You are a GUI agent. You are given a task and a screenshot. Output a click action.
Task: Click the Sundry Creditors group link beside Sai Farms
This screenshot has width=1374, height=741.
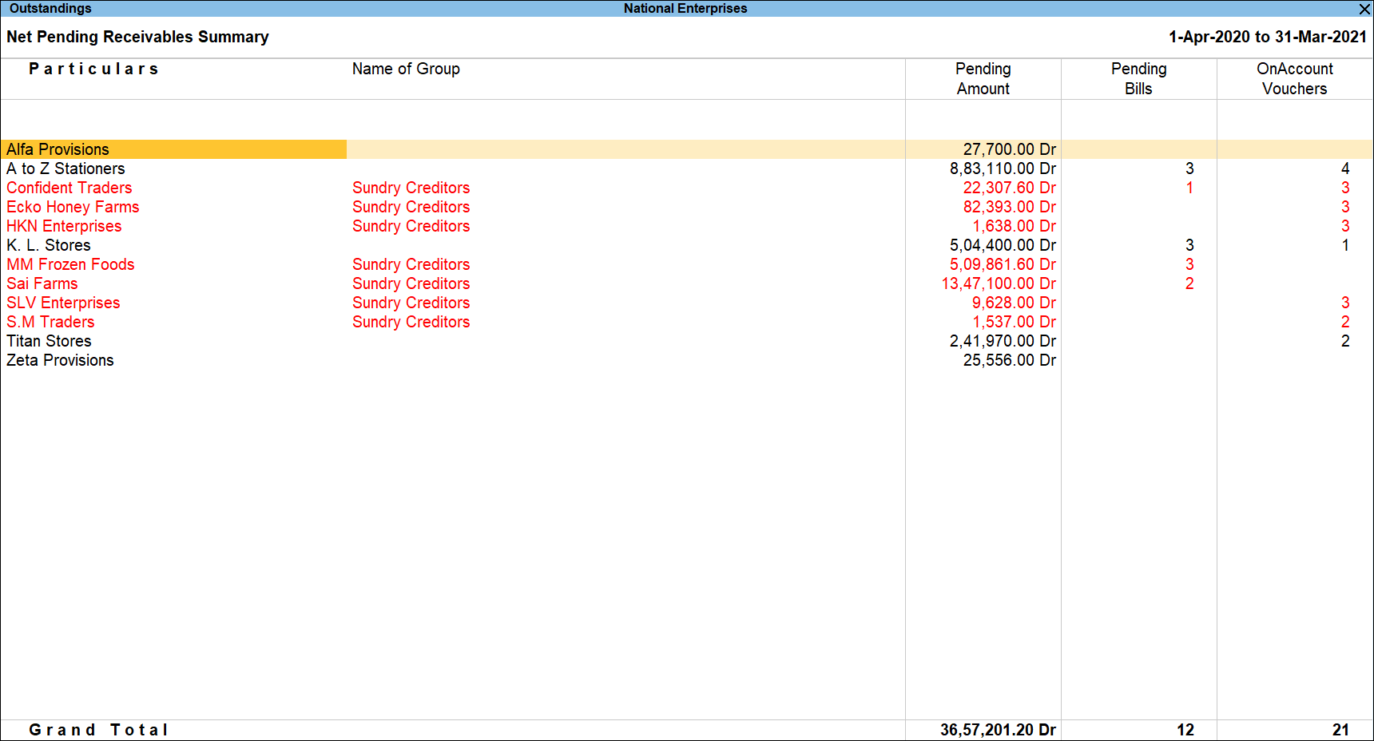(x=411, y=283)
